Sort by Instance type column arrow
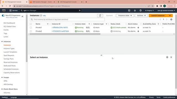177x99 pixels. pos(106,24)
